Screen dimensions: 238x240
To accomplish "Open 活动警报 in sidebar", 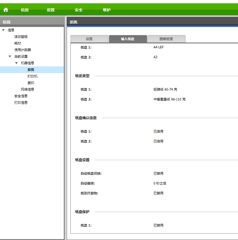I will coord(21,37).
